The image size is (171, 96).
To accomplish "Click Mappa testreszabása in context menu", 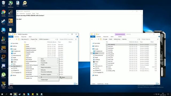I will 48,67.
